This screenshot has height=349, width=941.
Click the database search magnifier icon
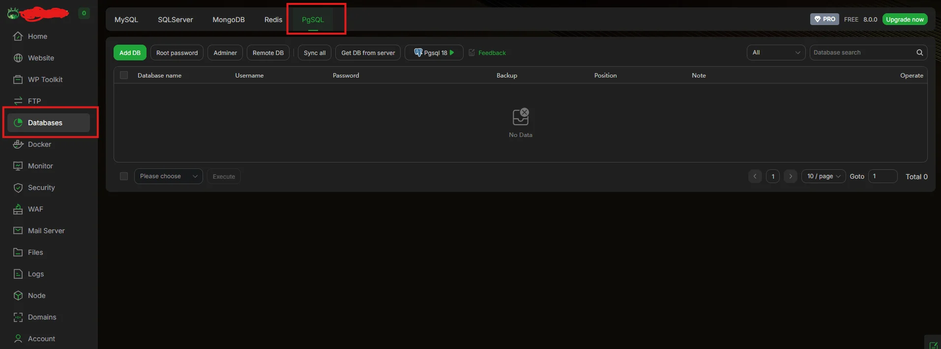pos(919,53)
